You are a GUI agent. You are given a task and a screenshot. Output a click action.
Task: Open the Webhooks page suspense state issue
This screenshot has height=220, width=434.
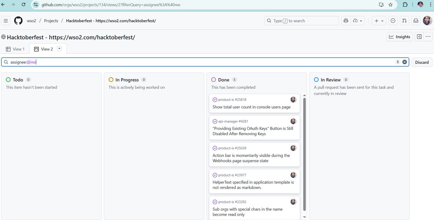[251, 158]
